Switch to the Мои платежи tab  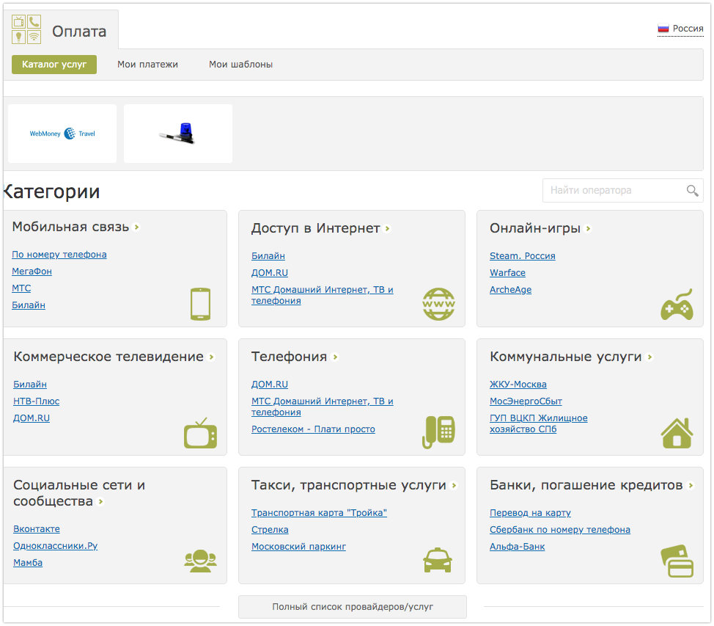[147, 65]
